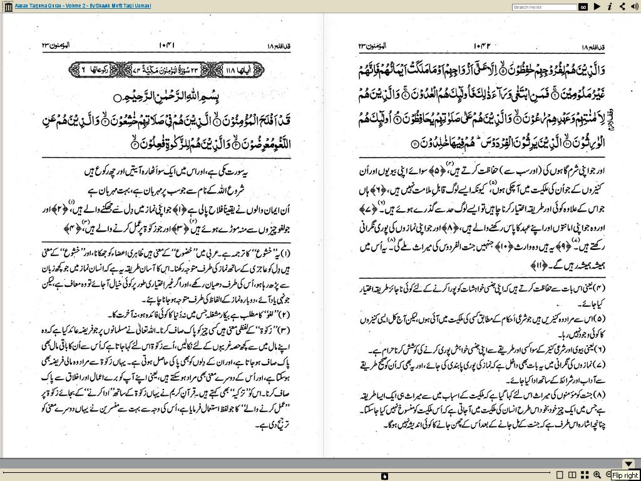Open the share icon

622,6
